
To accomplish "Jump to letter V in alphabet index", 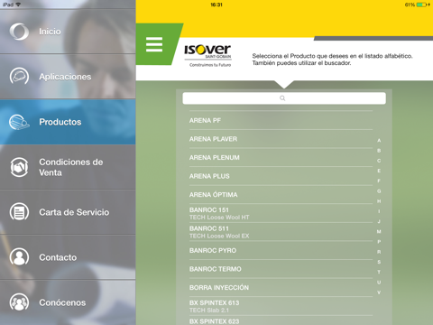I will (x=379, y=292).
